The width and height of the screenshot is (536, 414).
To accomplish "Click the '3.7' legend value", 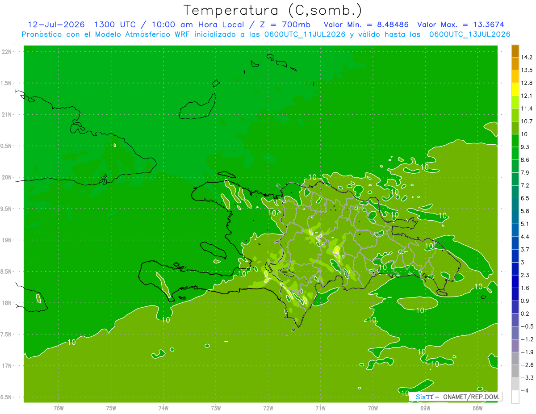I will [x=525, y=250].
